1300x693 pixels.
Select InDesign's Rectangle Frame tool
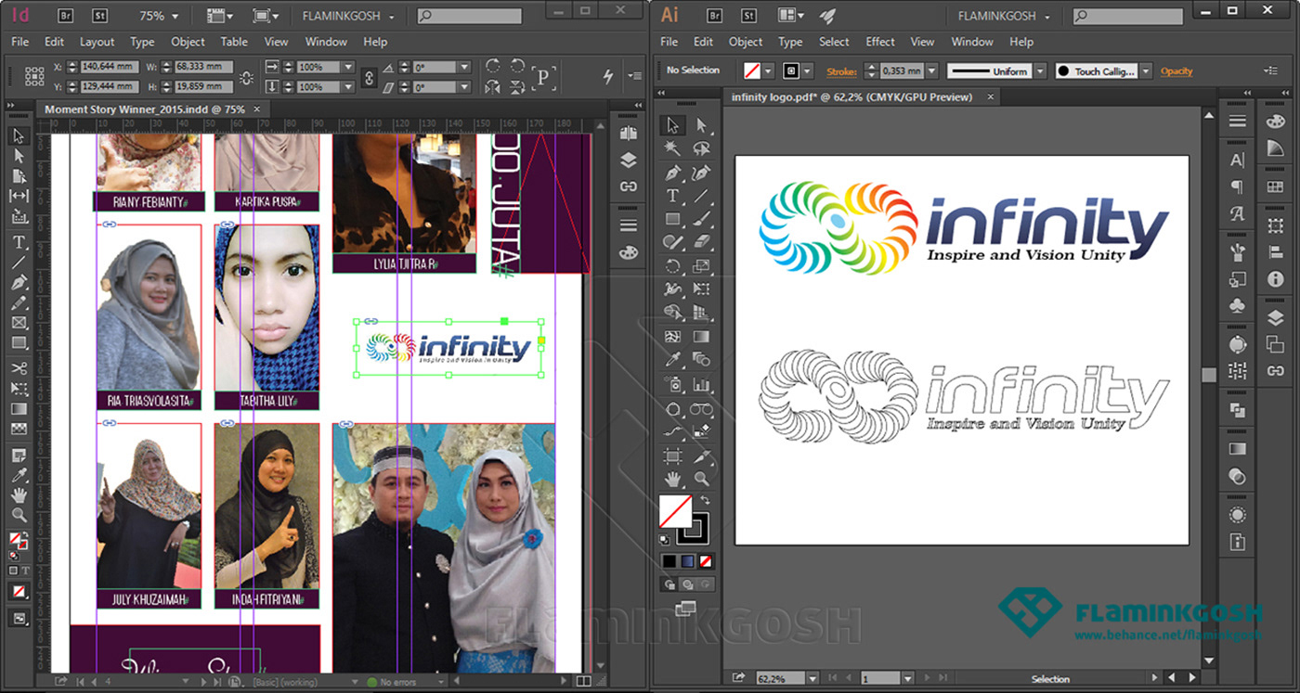click(19, 323)
